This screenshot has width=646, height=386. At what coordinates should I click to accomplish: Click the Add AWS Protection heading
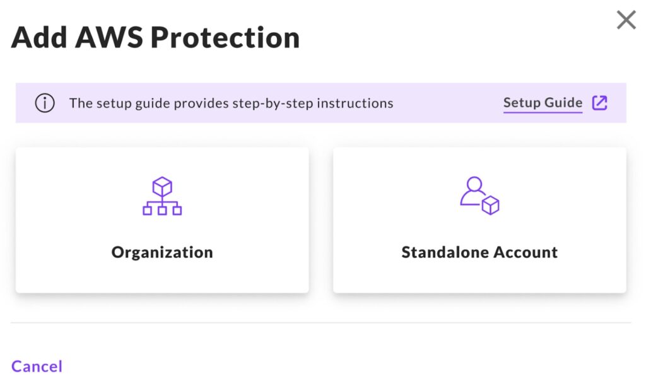pyautogui.click(x=155, y=38)
